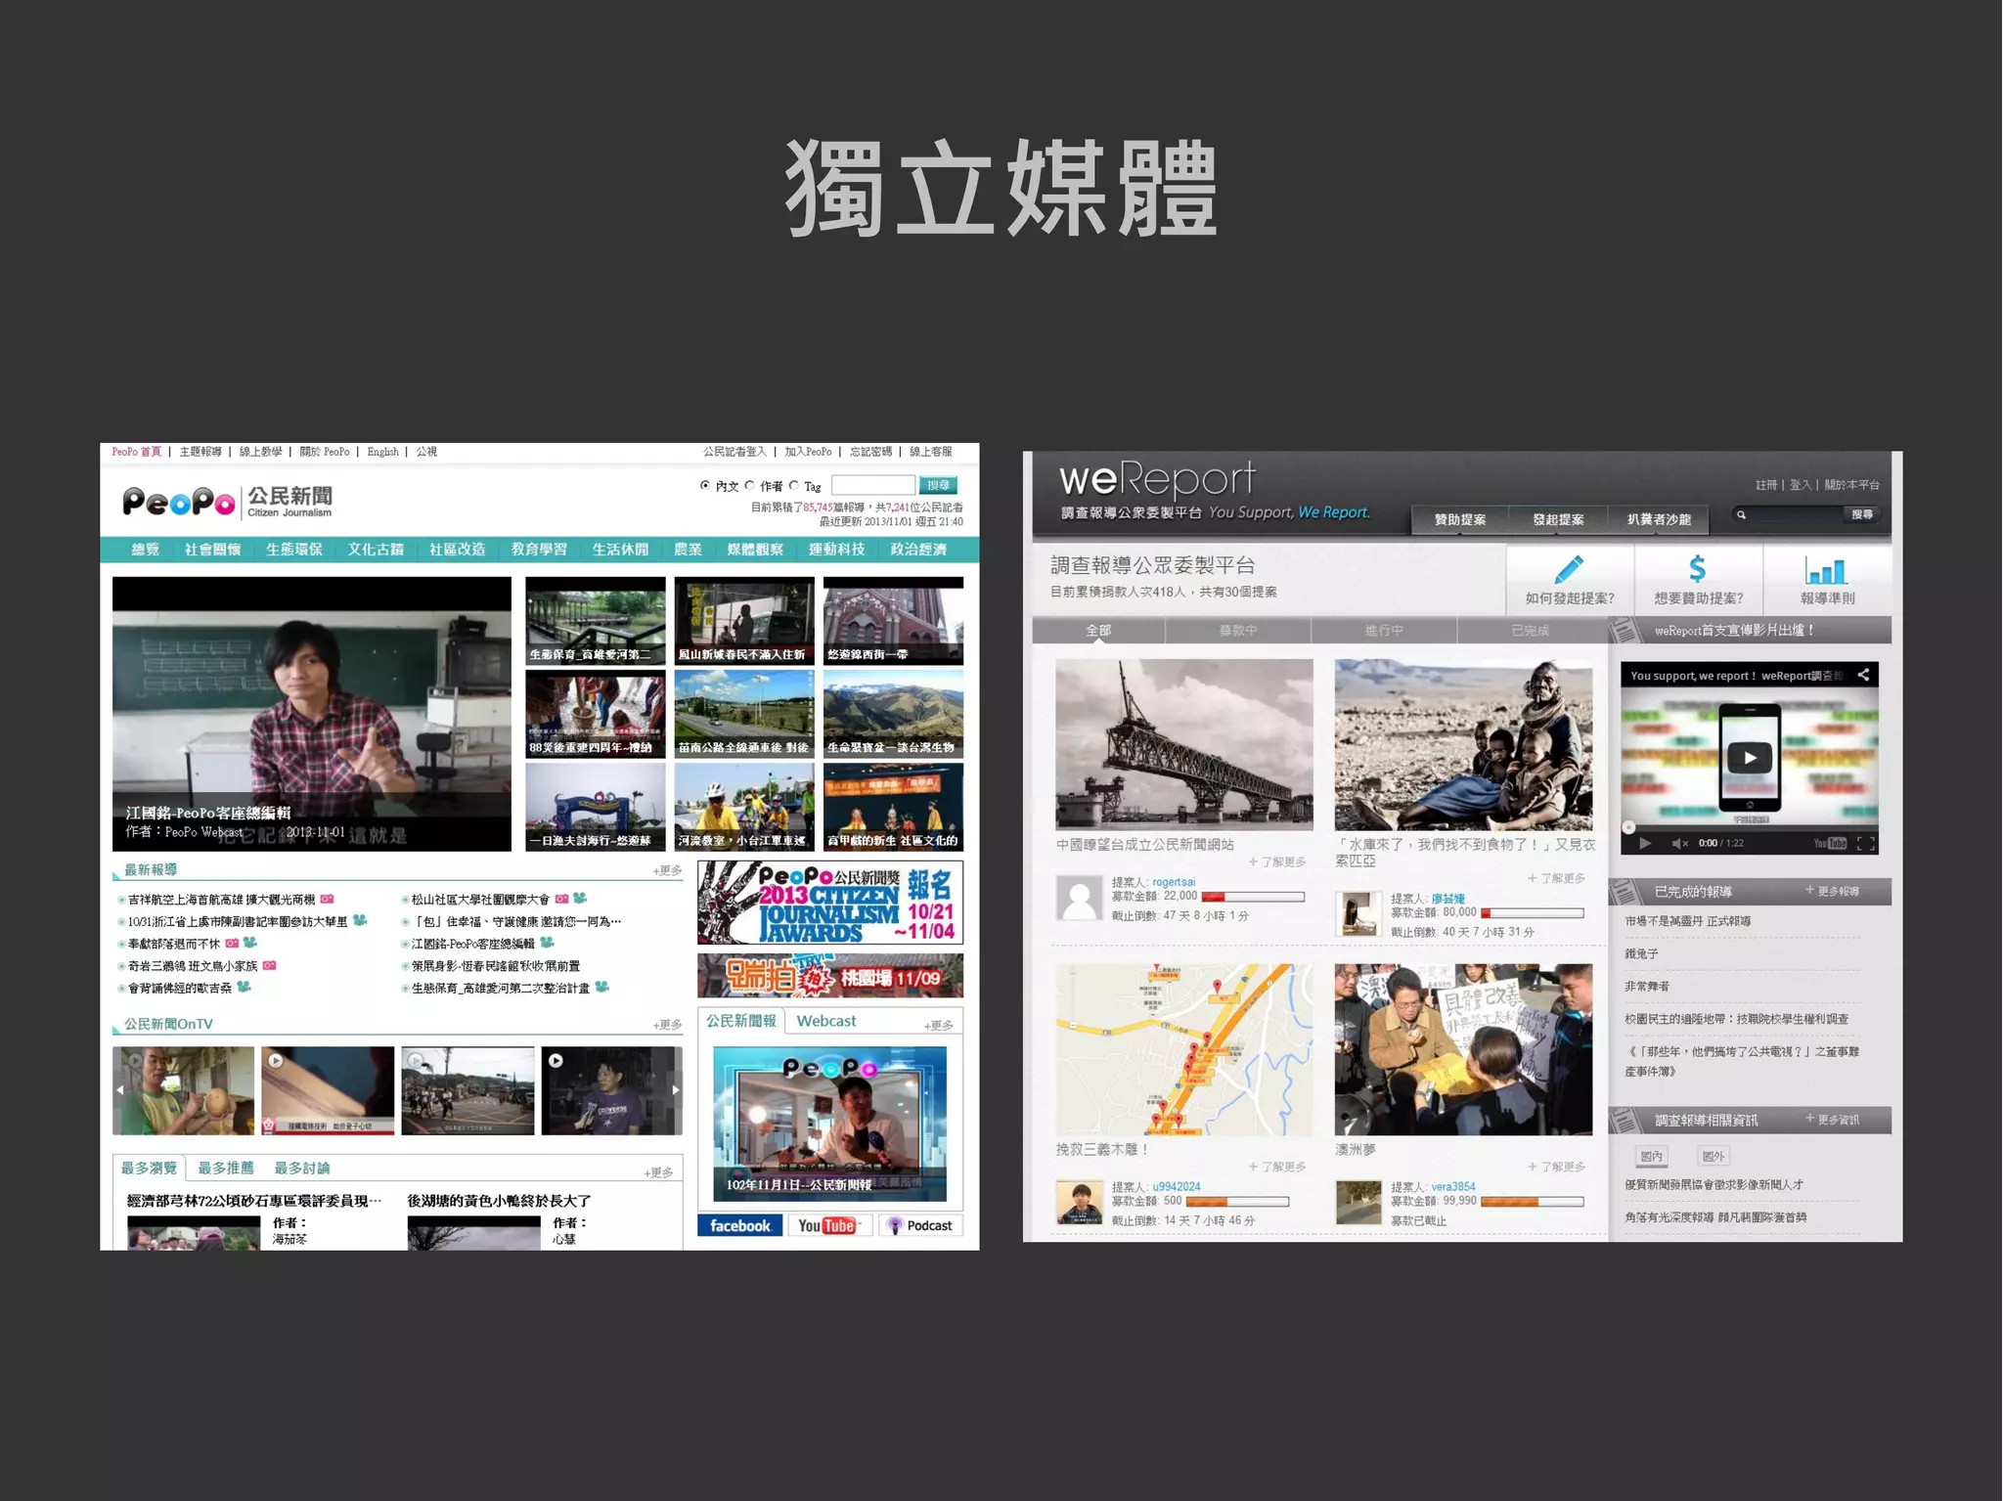The image size is (2003, 1501).
Task: Open 生態環保 in PeoPo navigation bar
Action: [293, 550]
